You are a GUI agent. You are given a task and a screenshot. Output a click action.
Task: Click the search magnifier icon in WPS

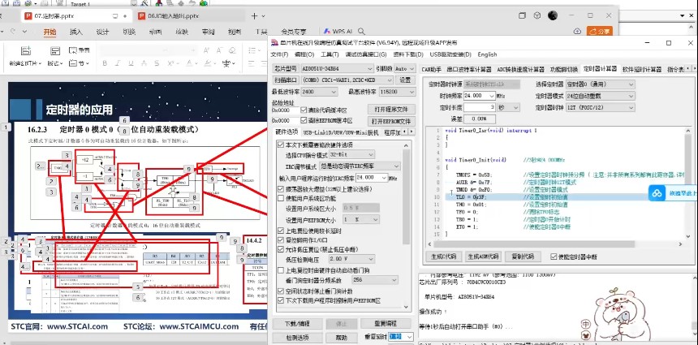click(361, 32)
